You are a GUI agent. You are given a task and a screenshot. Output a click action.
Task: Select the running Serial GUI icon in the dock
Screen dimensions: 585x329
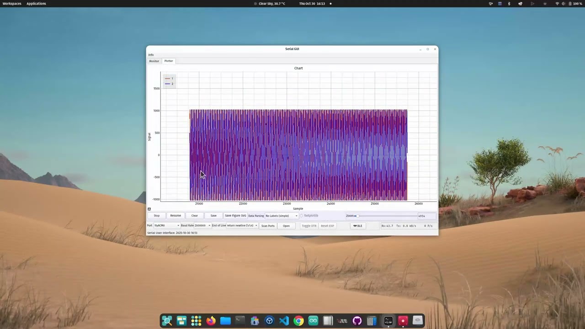[x=388, y=321]
